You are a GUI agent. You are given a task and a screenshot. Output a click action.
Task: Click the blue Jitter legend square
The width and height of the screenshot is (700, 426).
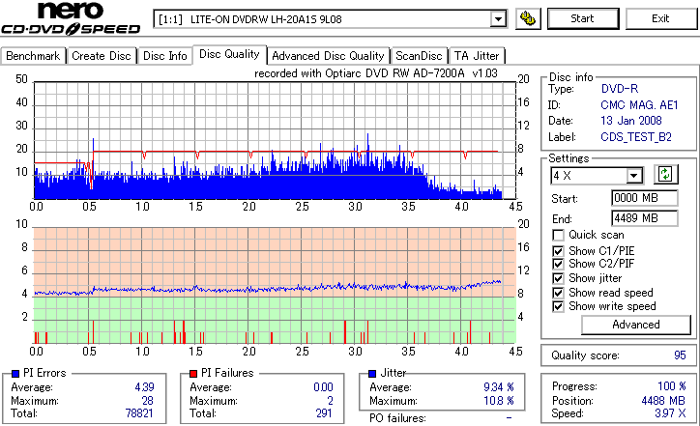pyautogui.click(x=372, y=374)
